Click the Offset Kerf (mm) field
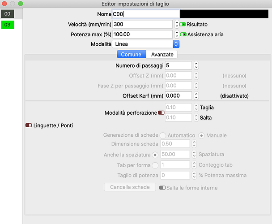The width and height of the screenshot is (272, 224). pyautogui.click(x=178, y=96)
